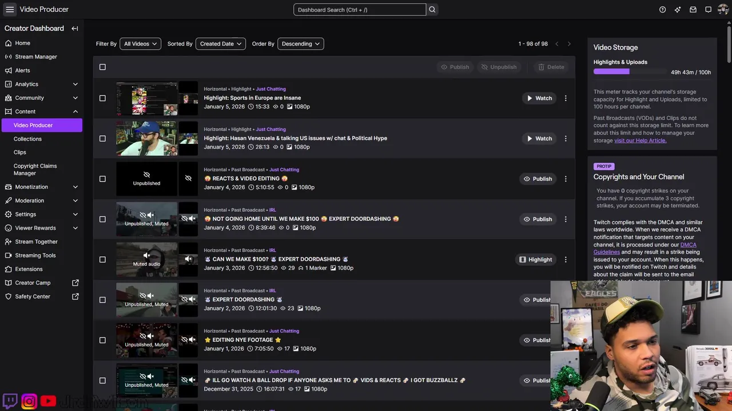Open the Sorted By Created Date dropdown
732x411 pixels.
pyautogui.click(x=221, y=44)
